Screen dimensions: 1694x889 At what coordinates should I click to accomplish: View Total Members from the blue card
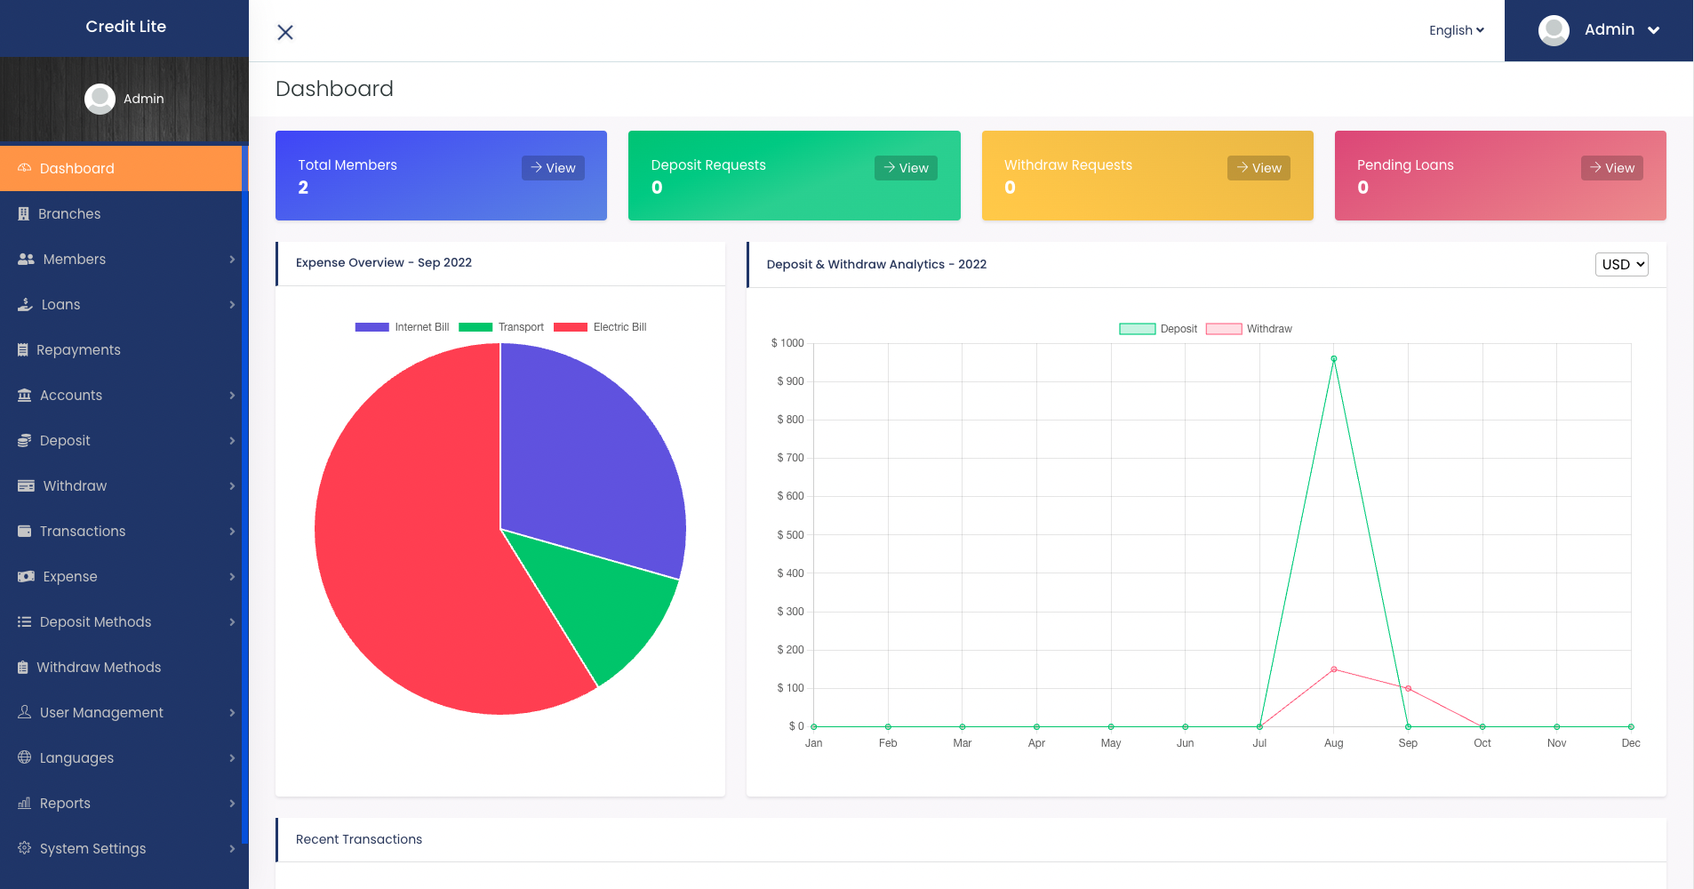tap(553, 168)
